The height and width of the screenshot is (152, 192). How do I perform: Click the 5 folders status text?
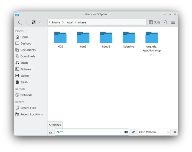55,125
